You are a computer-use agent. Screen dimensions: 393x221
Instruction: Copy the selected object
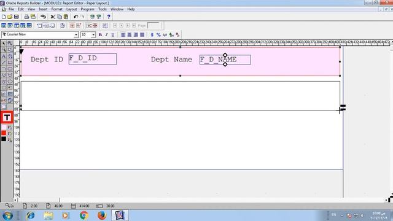60,17
